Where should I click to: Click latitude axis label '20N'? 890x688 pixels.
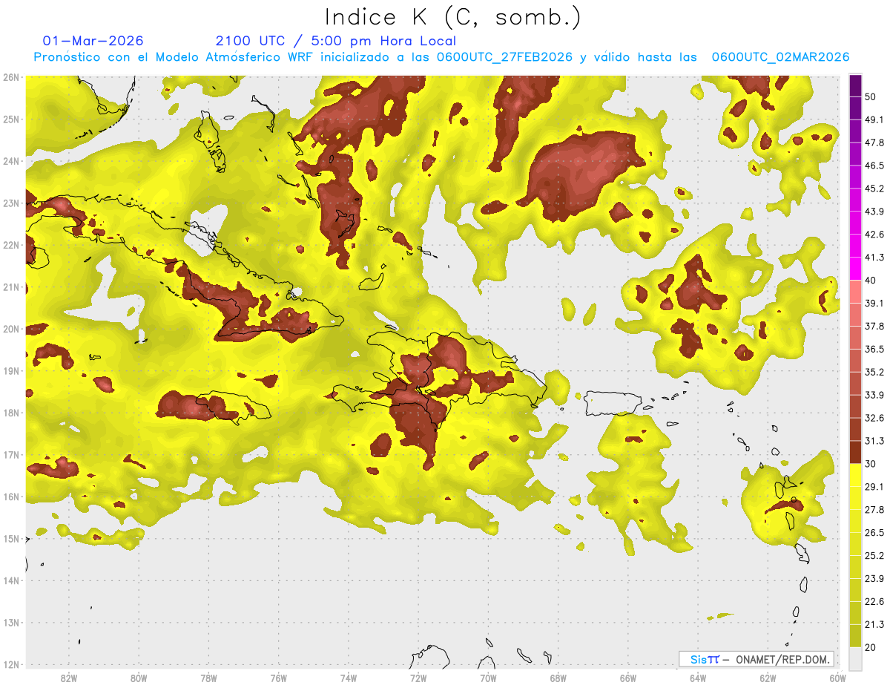(x=11, y=329)
